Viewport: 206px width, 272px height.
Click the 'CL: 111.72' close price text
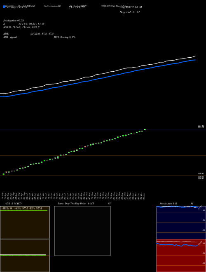(77, 7)
